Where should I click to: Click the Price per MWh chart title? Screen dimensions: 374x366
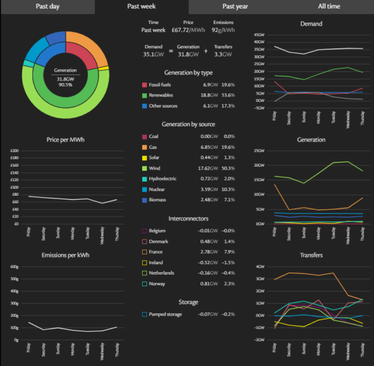(65, 140)
